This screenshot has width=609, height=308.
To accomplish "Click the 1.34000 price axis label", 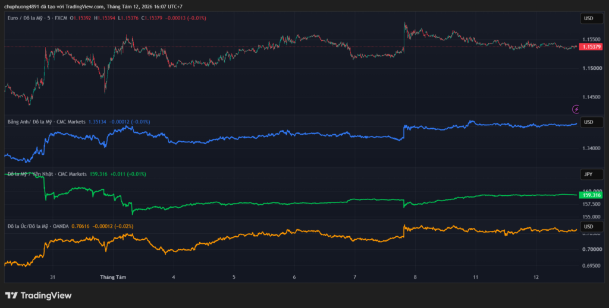I will (x=592, y=148).
